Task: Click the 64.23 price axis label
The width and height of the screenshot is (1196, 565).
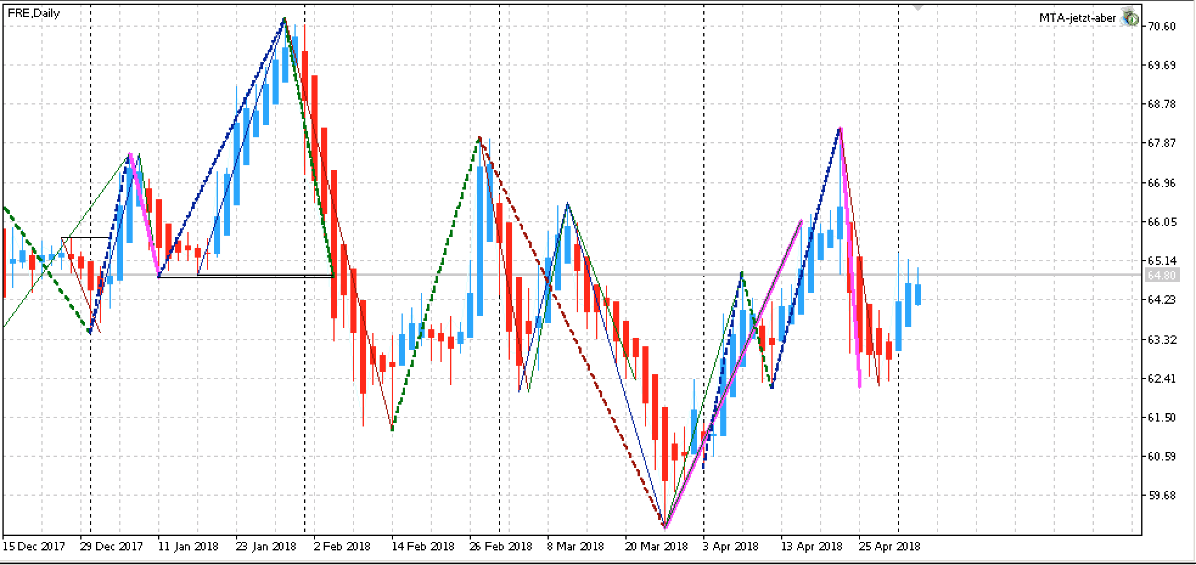Action: pyautogui.click(x=1161, y=300)
